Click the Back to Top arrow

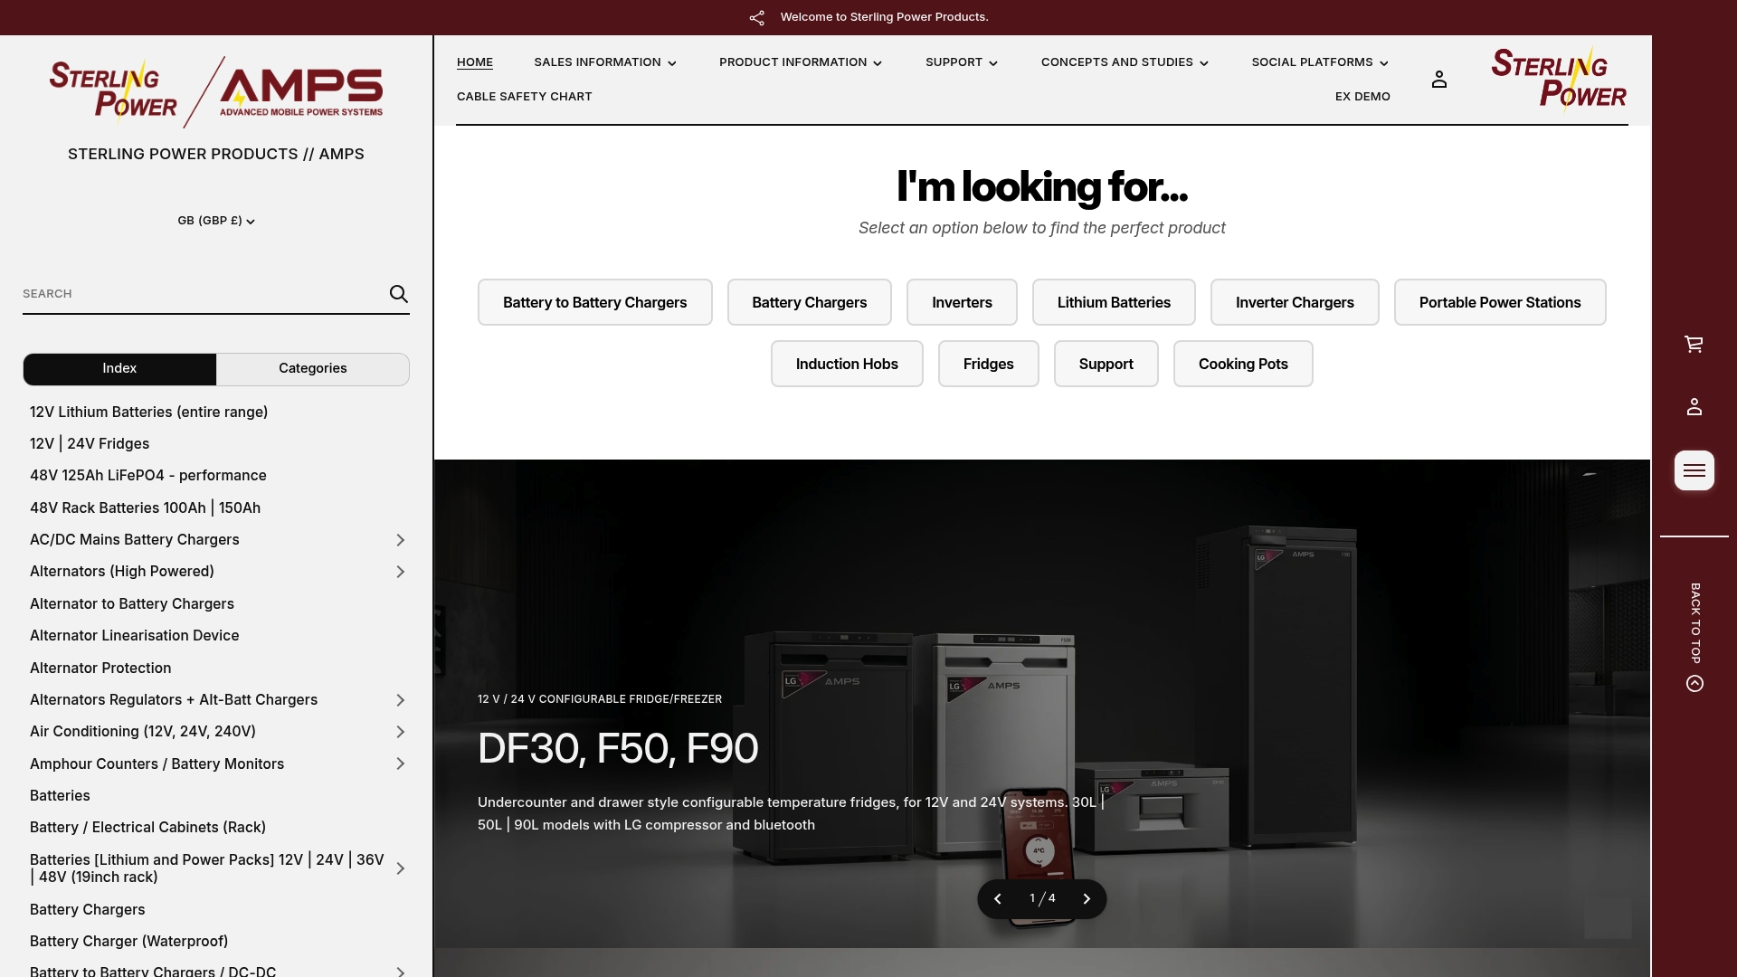[1695, 683]
